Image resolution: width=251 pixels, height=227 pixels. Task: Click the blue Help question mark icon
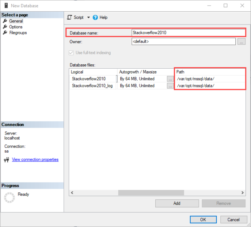(x=95, y=17)
